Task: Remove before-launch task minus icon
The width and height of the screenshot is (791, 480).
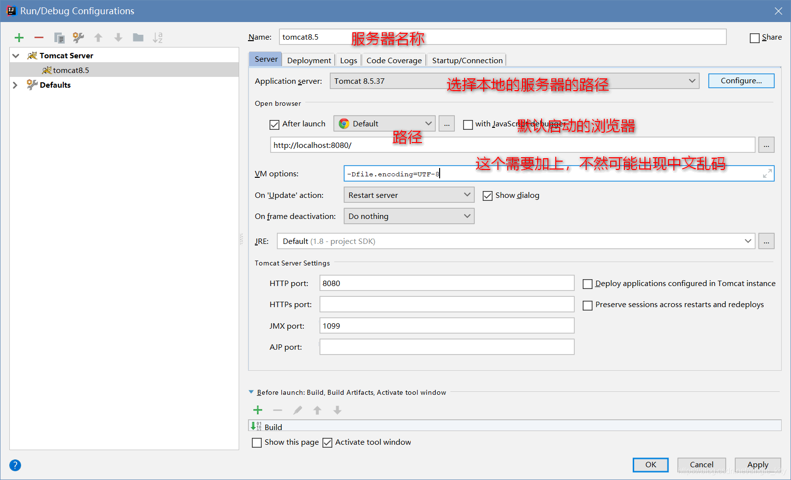Action: click(277, 410)
